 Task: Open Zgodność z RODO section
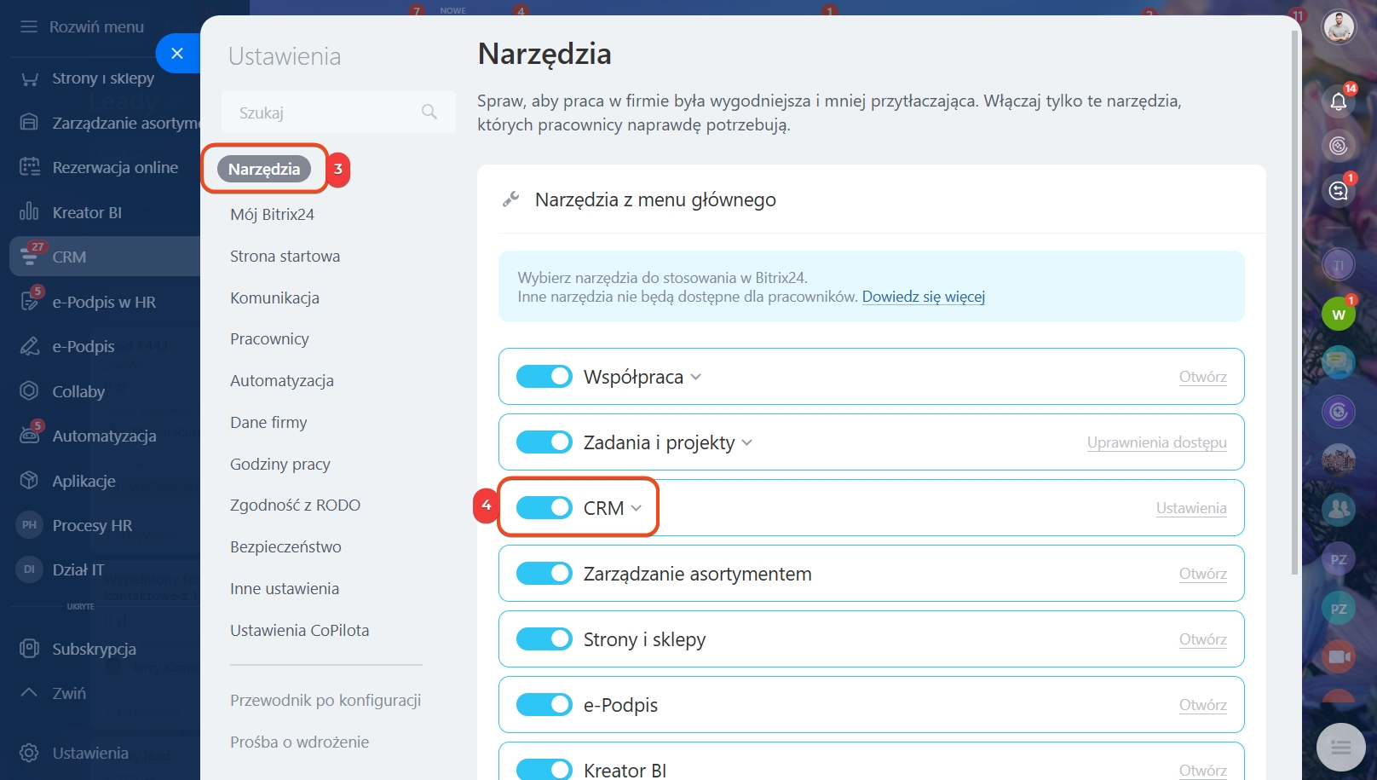click(295, 505)
